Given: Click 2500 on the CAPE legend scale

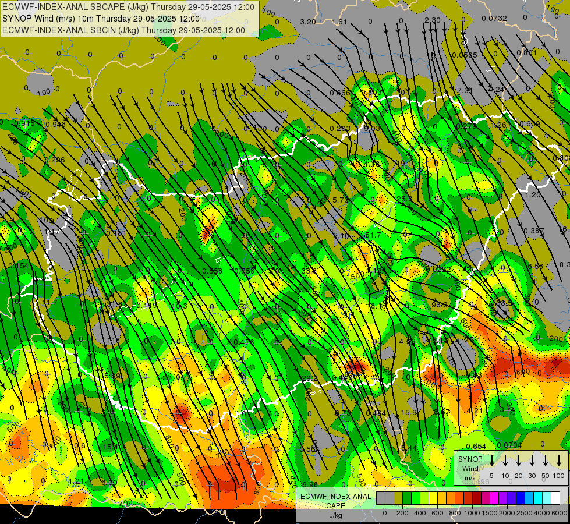Looking at the screenshot, I should 525,513.
